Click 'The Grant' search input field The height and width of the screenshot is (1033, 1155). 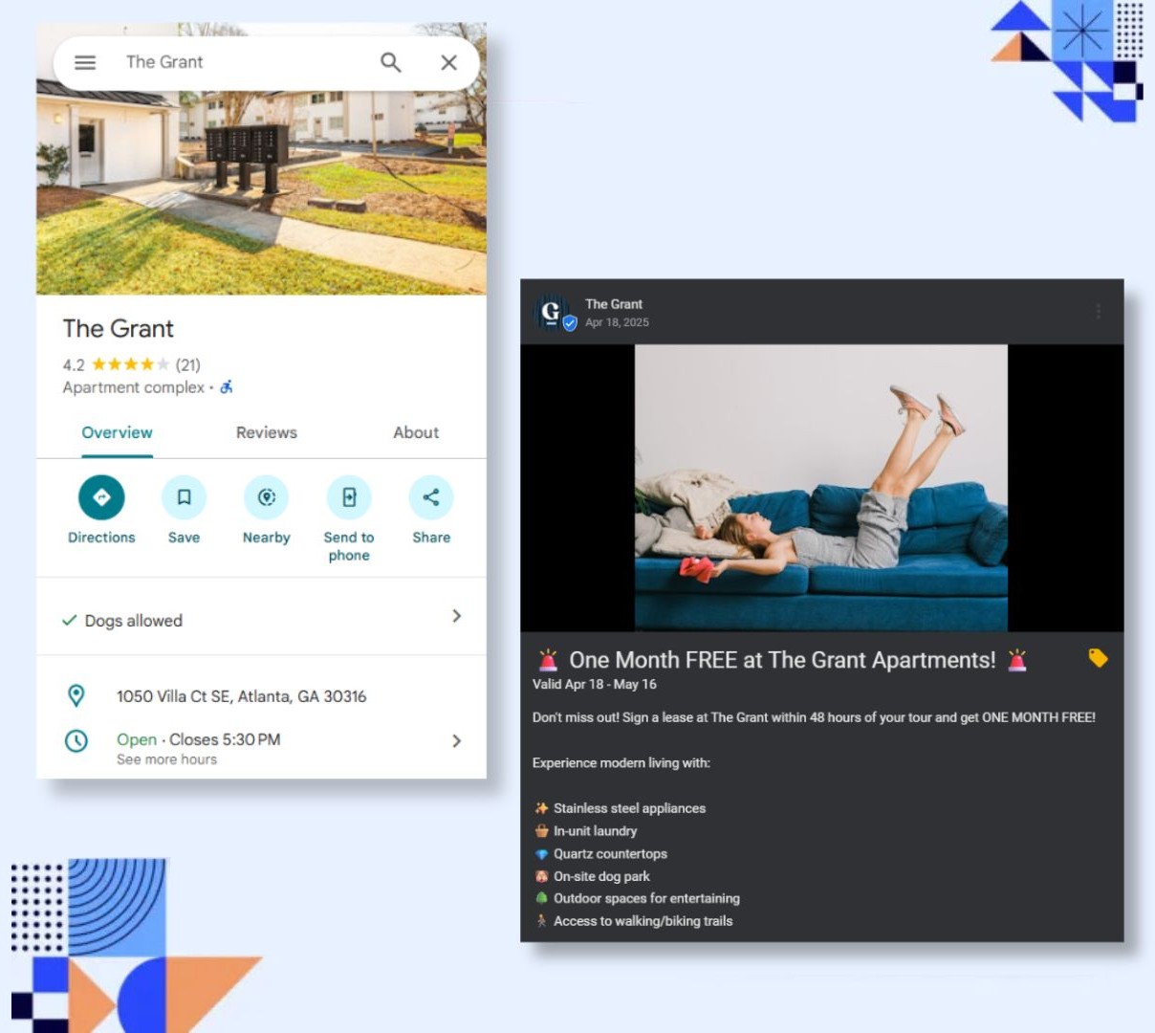[x=244, y=62]
